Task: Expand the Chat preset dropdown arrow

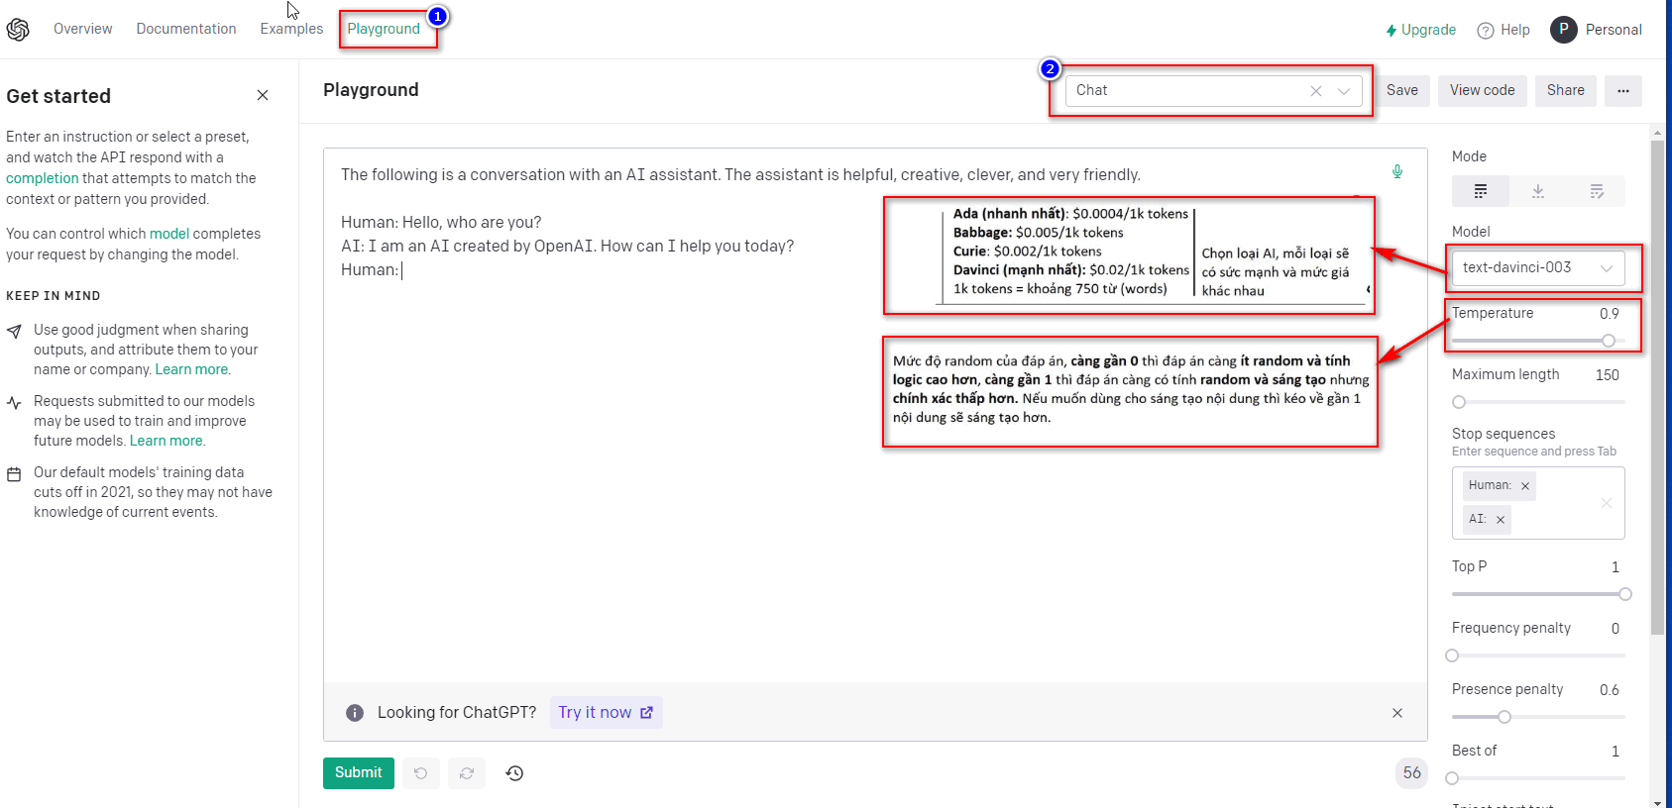Action: (1344, 91)
